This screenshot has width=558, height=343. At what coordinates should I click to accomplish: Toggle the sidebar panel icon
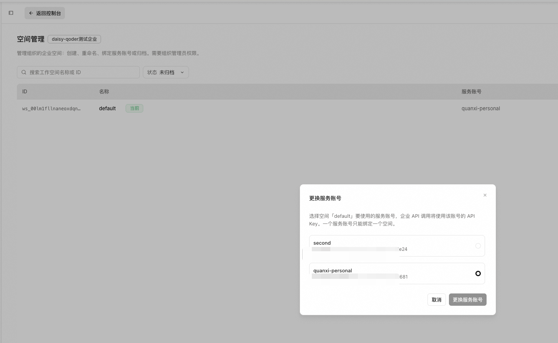11,13
